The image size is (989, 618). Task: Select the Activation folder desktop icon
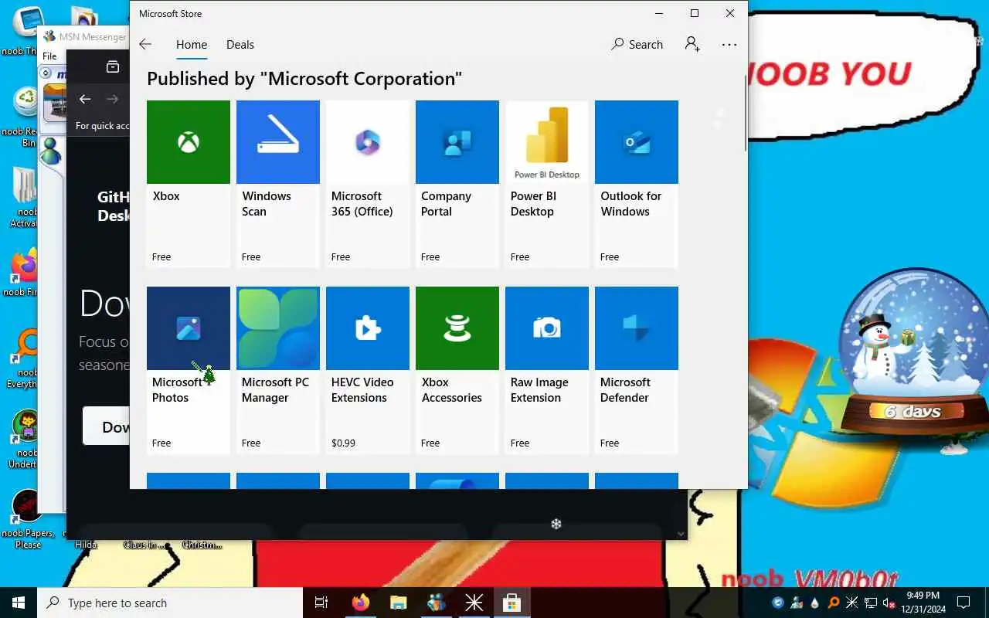coord(25,197)
